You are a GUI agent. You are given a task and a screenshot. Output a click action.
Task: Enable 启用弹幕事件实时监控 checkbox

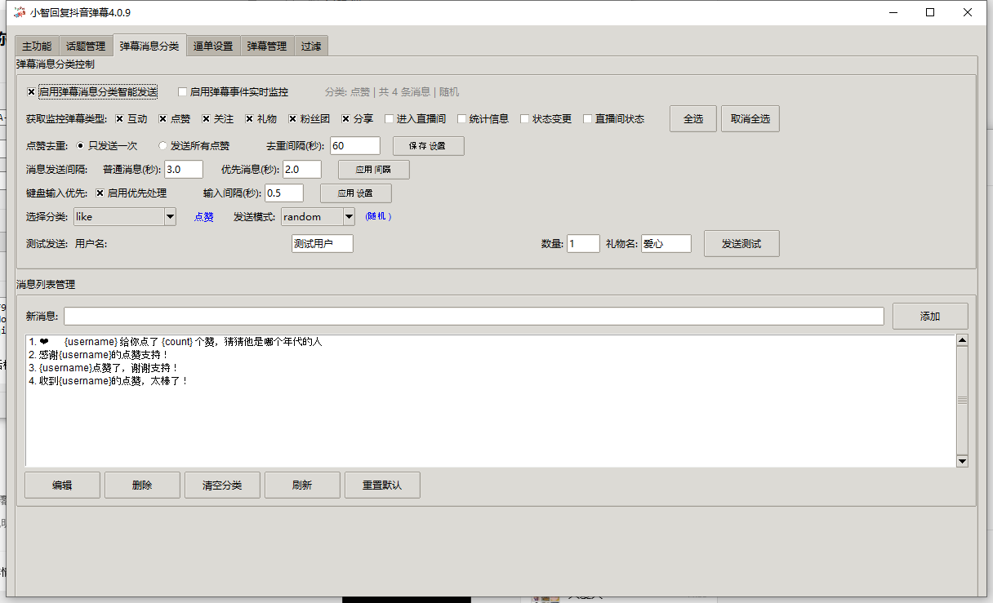[x=183, y=91]
